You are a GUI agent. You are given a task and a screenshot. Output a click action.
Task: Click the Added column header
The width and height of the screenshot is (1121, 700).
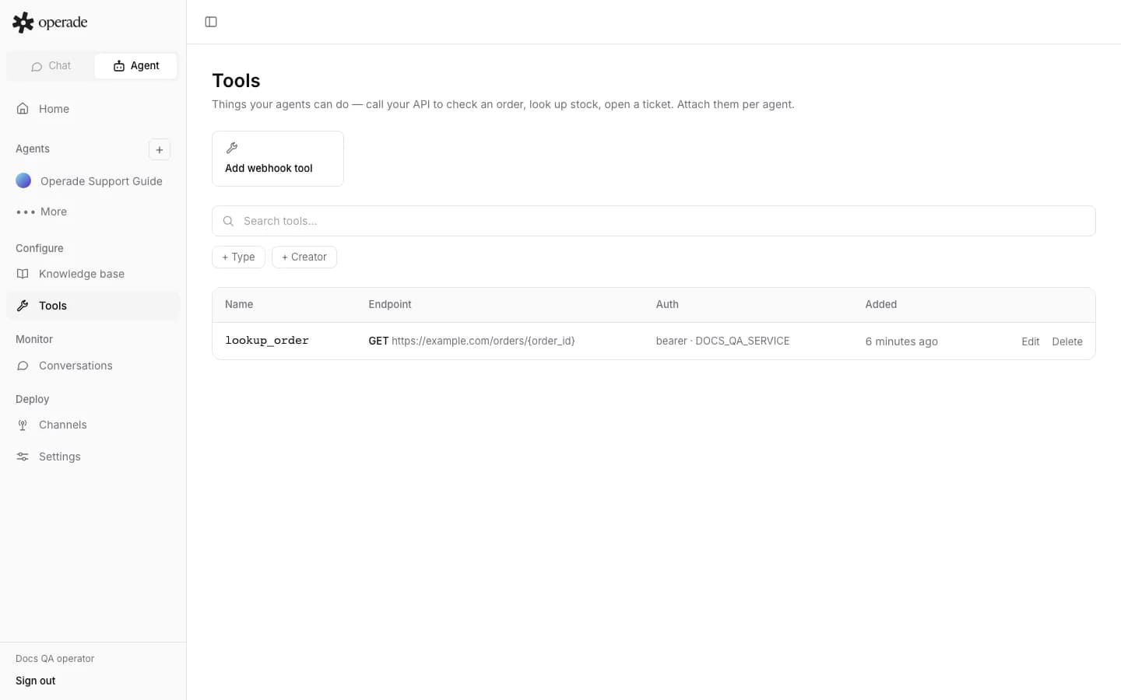point(881,304)
